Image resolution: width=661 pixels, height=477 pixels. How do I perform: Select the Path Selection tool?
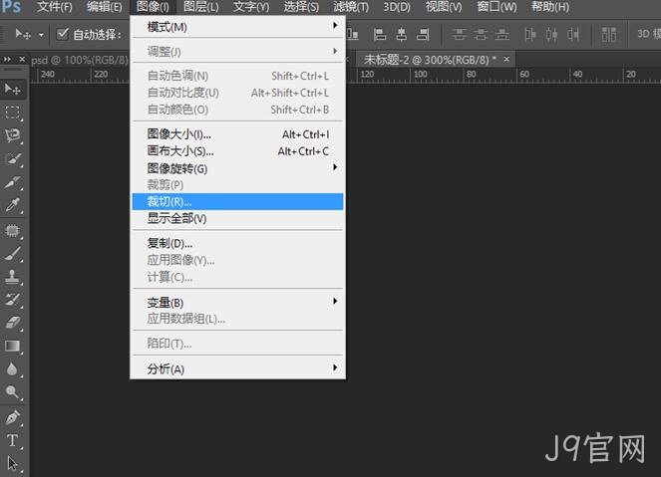click(x=12, y=463)
